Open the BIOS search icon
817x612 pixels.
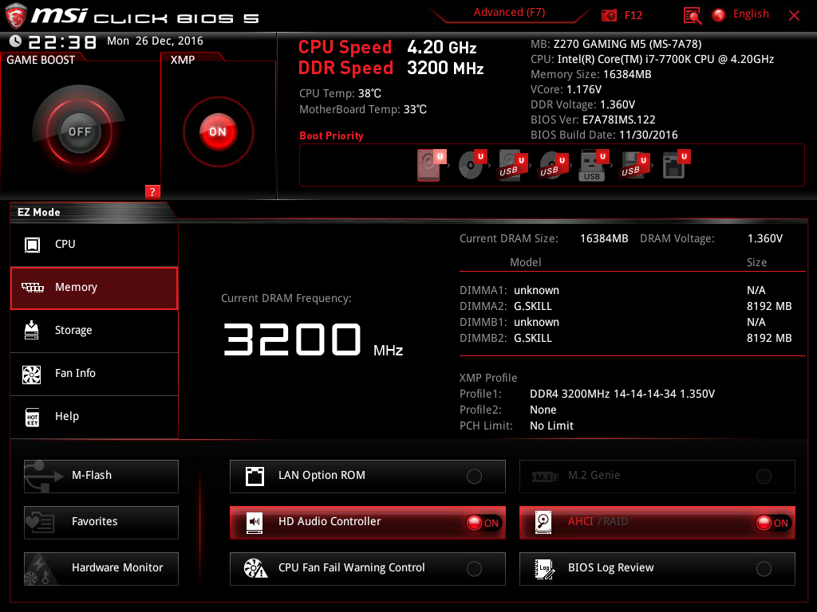coord(692,16)
